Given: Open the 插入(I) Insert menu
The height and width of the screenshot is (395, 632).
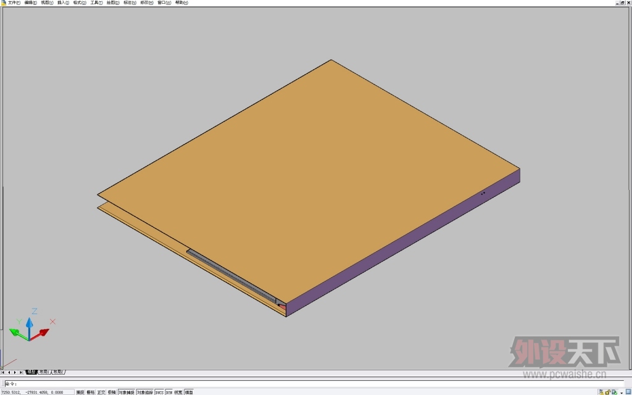Looking at the screenshot, I should click(x=64, y=2).
